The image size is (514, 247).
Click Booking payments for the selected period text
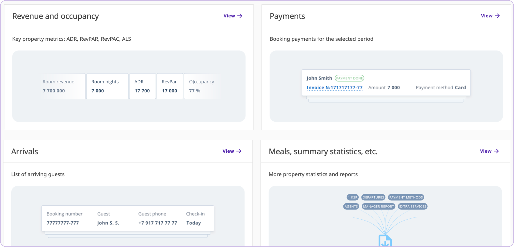(x=322, y=39)
